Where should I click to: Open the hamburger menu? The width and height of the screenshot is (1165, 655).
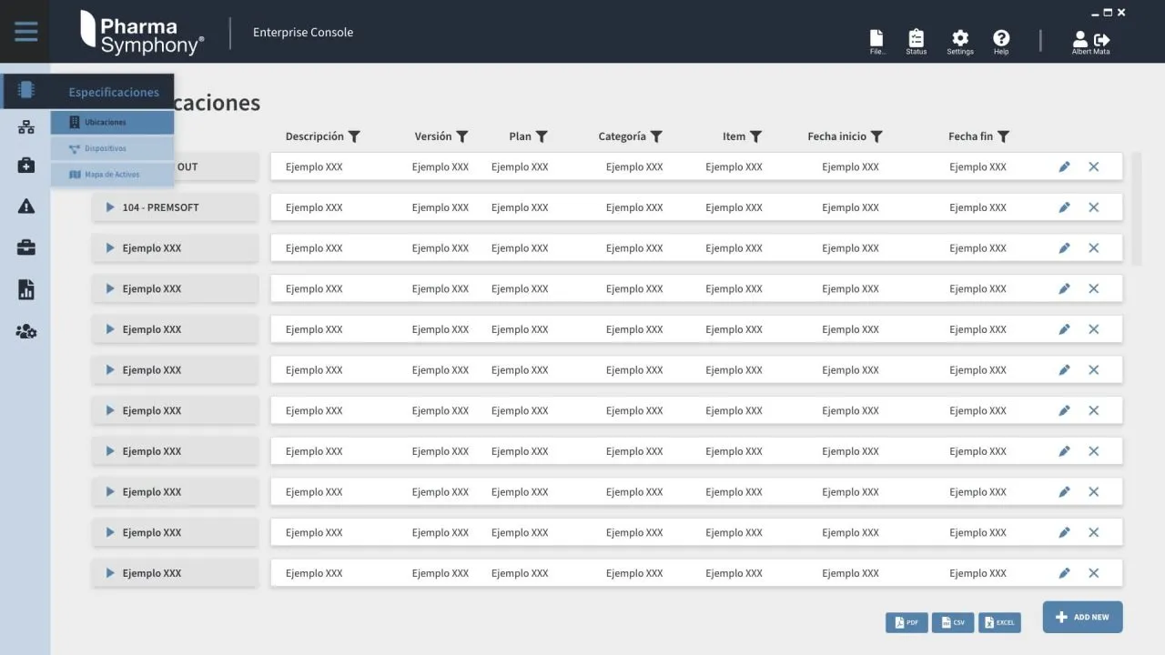coord(26,32)
